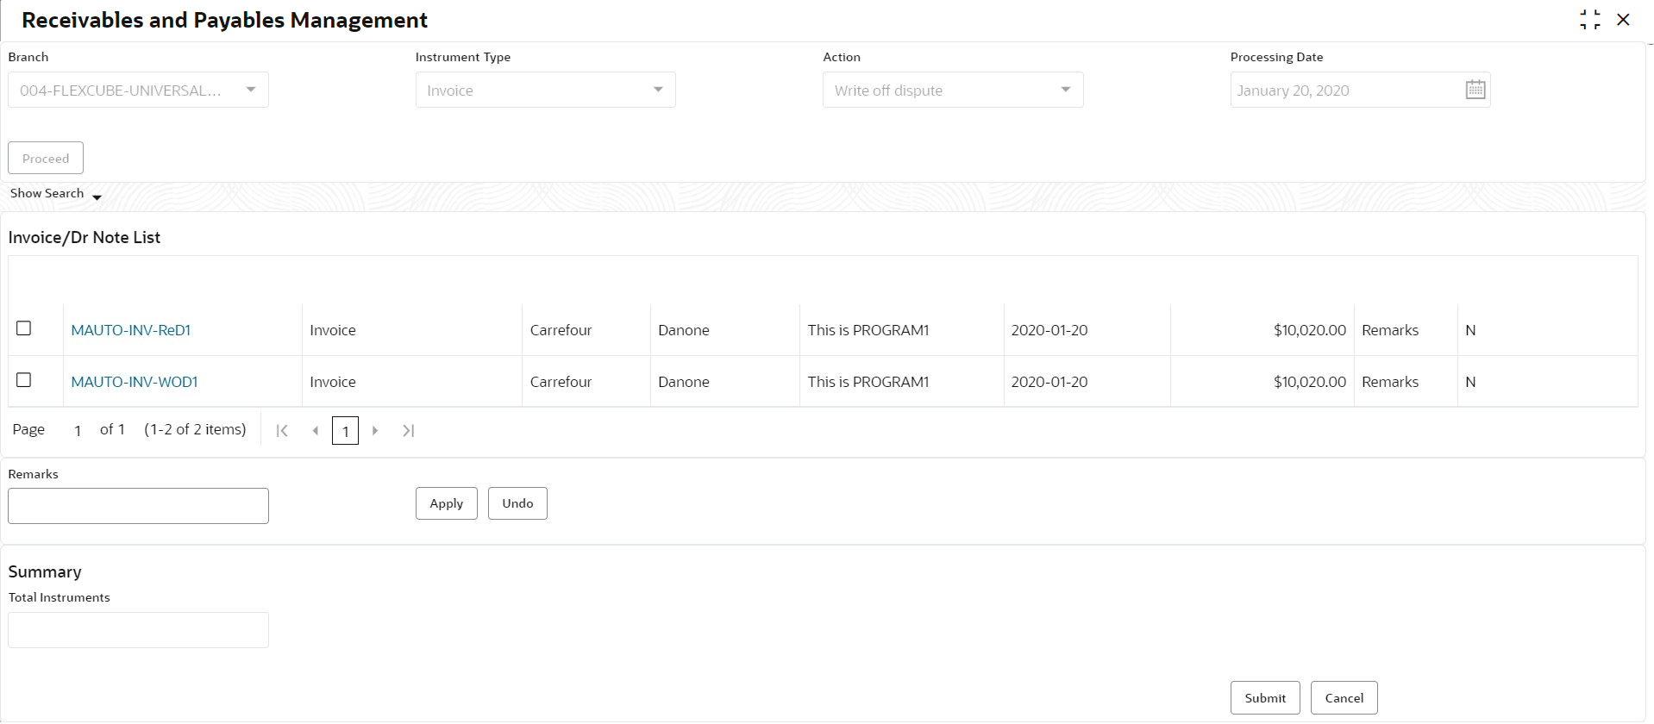Click Carrefour in the MAUTO-INV-ReD1 row
This screenshot has width=1654, height=724.
pos(561,330)
